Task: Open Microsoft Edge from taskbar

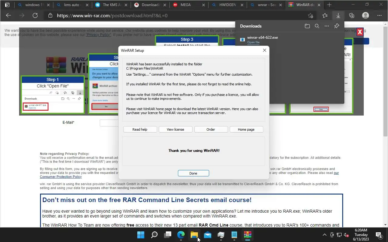Action: click(181, 235)
